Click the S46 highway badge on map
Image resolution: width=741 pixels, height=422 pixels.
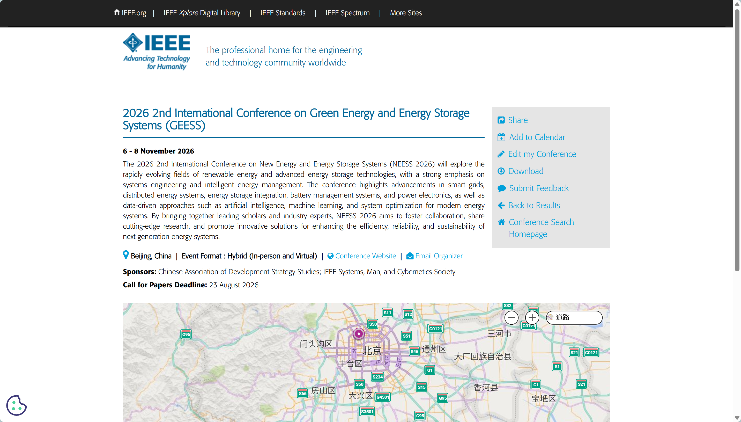coord(414,352)
